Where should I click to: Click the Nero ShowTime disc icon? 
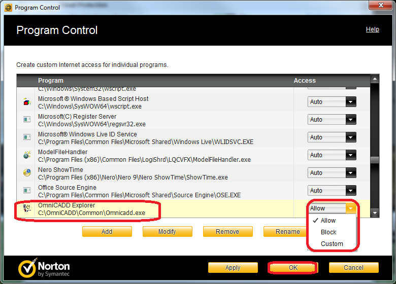click(27, 172)
